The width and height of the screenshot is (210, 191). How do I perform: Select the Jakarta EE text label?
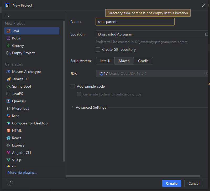[x=20, y=79]
